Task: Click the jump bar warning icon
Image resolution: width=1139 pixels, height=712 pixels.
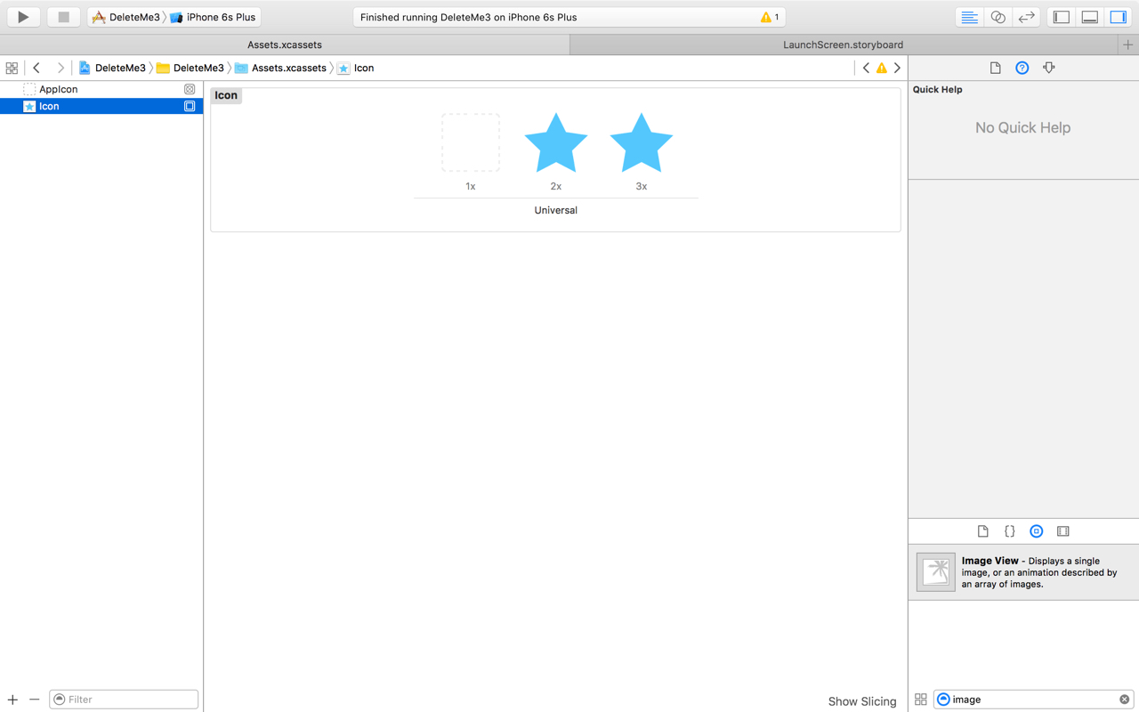Action: (882, 68)
